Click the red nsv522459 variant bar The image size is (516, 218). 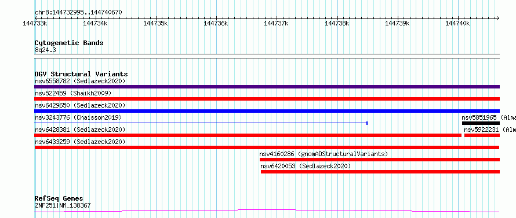pyautogui.click(x=267, y=99)
